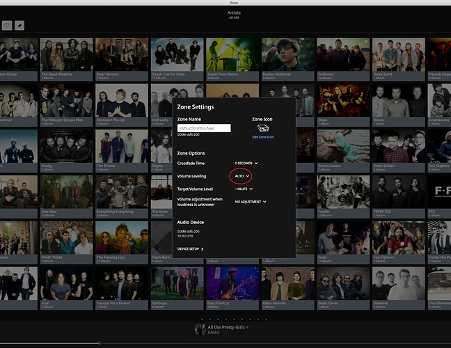This screenshot has height=348, width=451.
Task: Open the NO ADJUSTMENT dropdown
Action: 251,202
